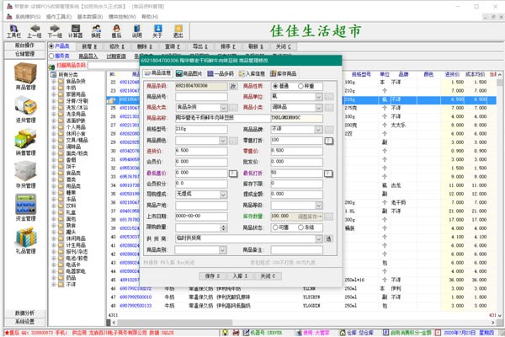This screenshot has width=505, height=337.
Task: Open the 计算器 calculator tool
Action: point(76,31)
